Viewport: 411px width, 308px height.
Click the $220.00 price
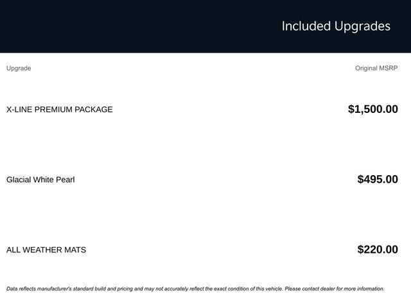[378, 250]
